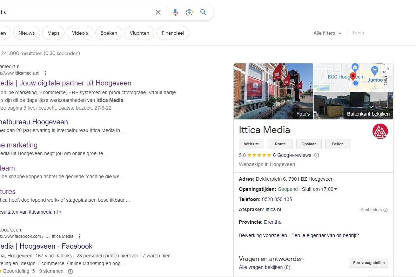Open Google Lens image search
Viewport: 416px width, 277px height.
(x=189, y=12)
